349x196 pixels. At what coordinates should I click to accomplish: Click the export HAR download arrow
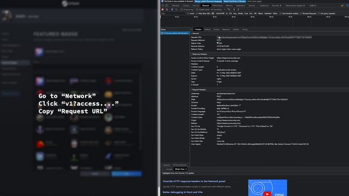[x=238, y=10]
